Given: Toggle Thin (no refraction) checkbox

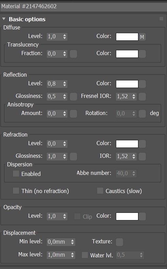Looking at the screenshot, I should pyautogui.click(x=16, y=191).
